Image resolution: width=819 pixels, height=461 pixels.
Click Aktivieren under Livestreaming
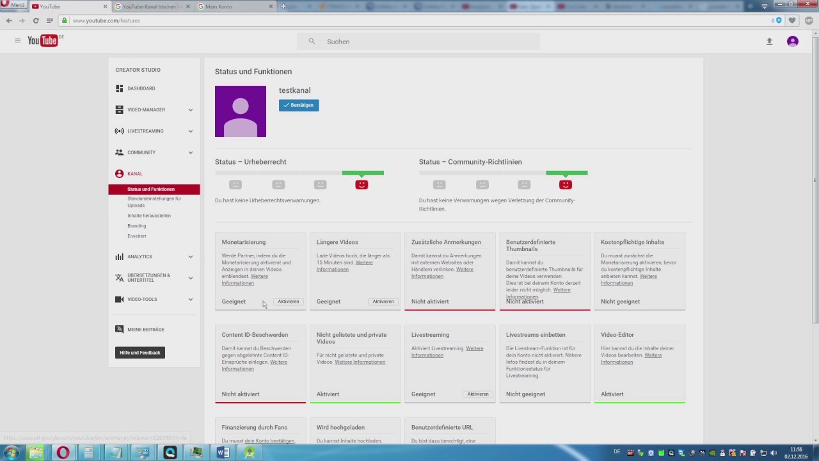coord(477,394)
